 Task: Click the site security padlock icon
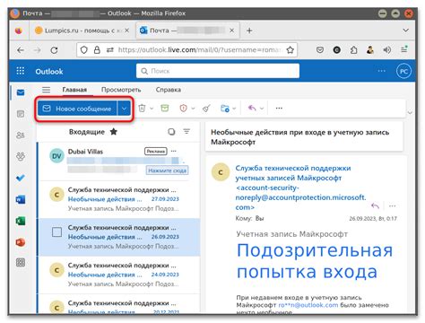[x=97, y=50]
